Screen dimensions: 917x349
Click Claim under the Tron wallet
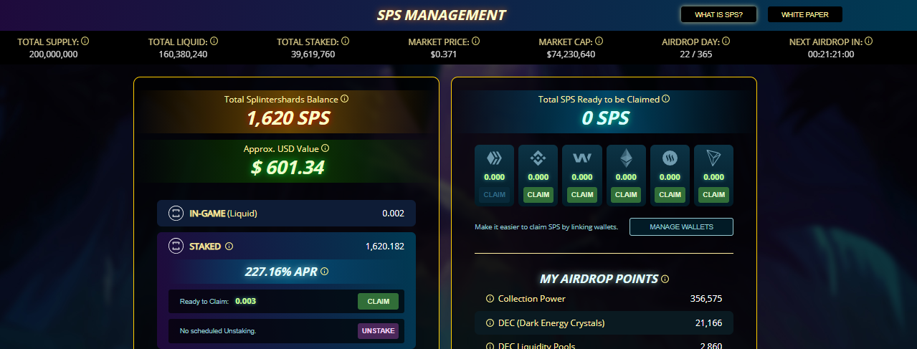(713, 194)
